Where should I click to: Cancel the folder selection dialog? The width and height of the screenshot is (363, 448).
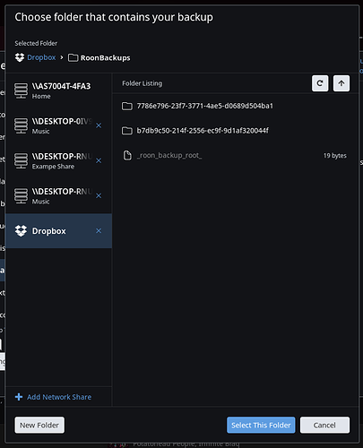[324, 425]
